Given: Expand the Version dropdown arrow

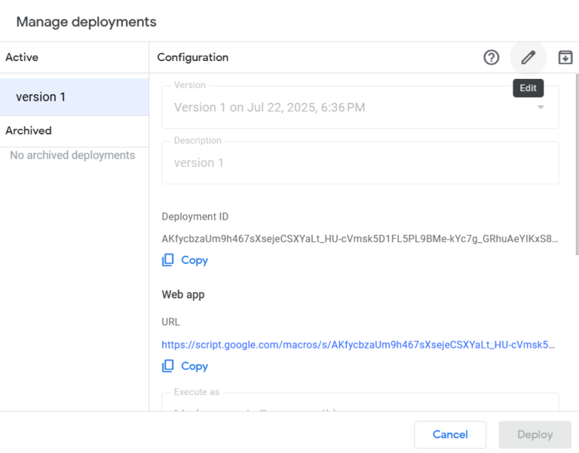Looking at the screenshot, I should (541, 108).
